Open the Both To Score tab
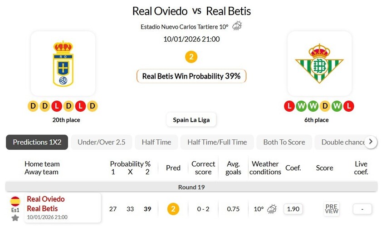 pyautogui.click(x=284, y=142)
